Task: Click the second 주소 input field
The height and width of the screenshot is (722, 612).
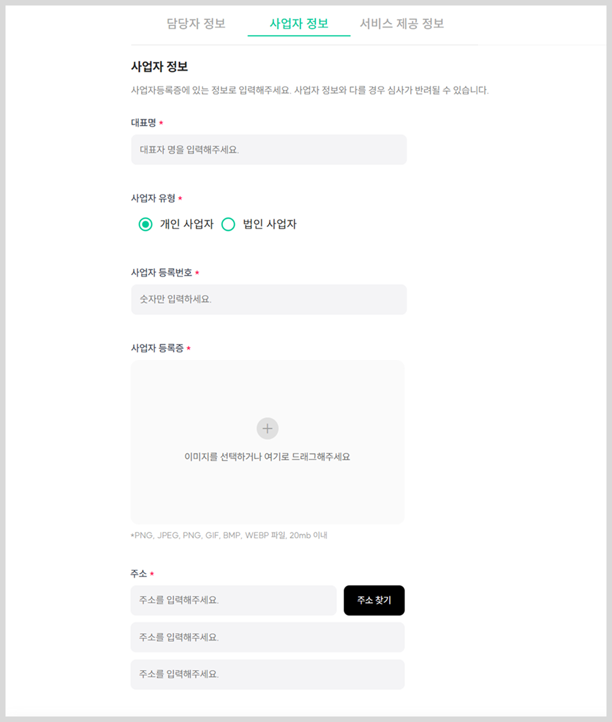Action: 267,637
